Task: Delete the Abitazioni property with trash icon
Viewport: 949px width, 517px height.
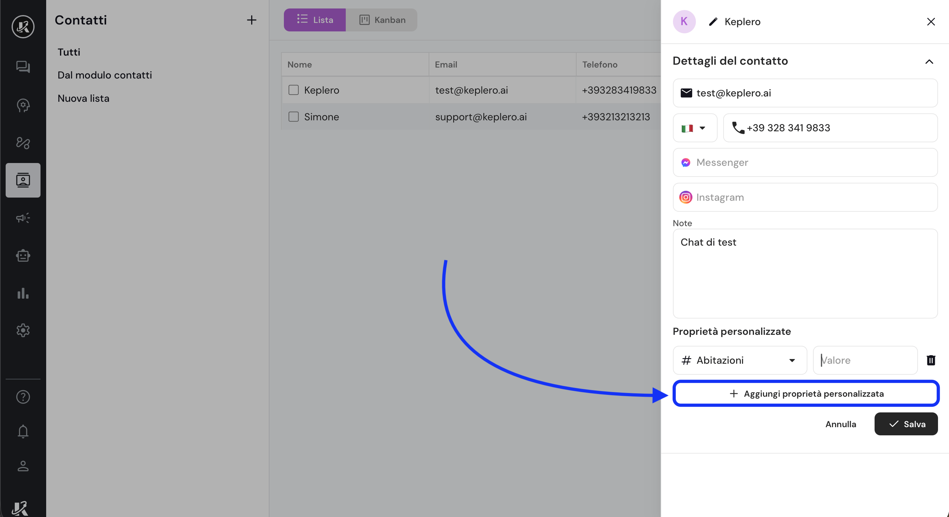Action: pyautogui.click(x=930, y=360)
